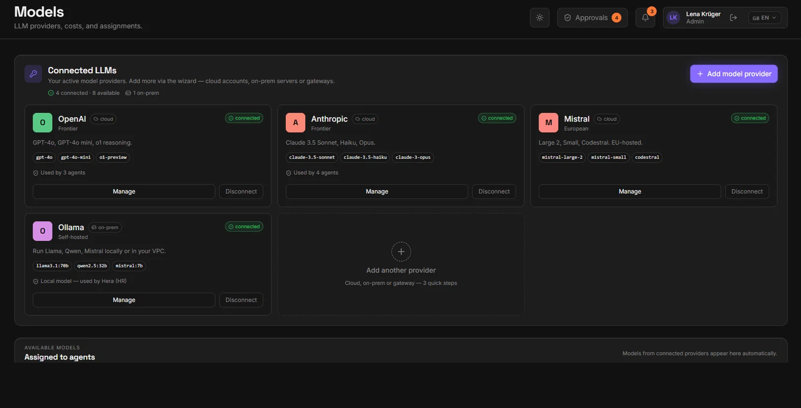
Task: Click the 'Assigned to agents' heading
Action: (x=60, y=357)
